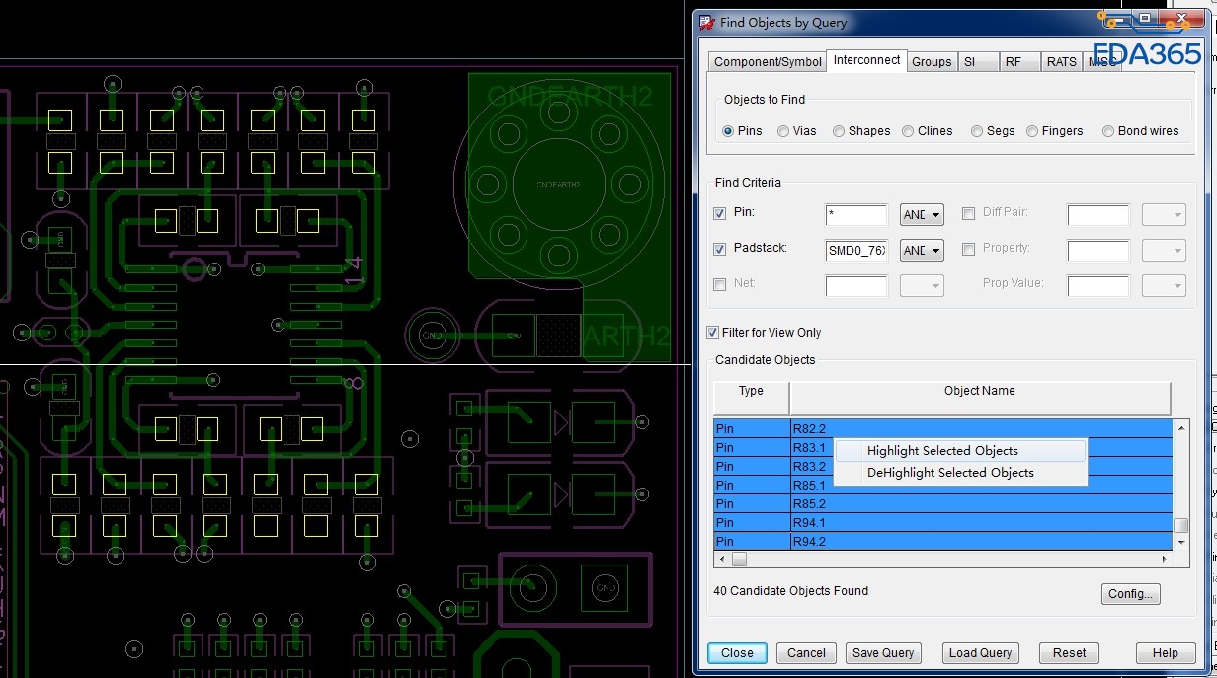
Task: Toggle the Padstack criteria checkbox
Action: (719, 250)
